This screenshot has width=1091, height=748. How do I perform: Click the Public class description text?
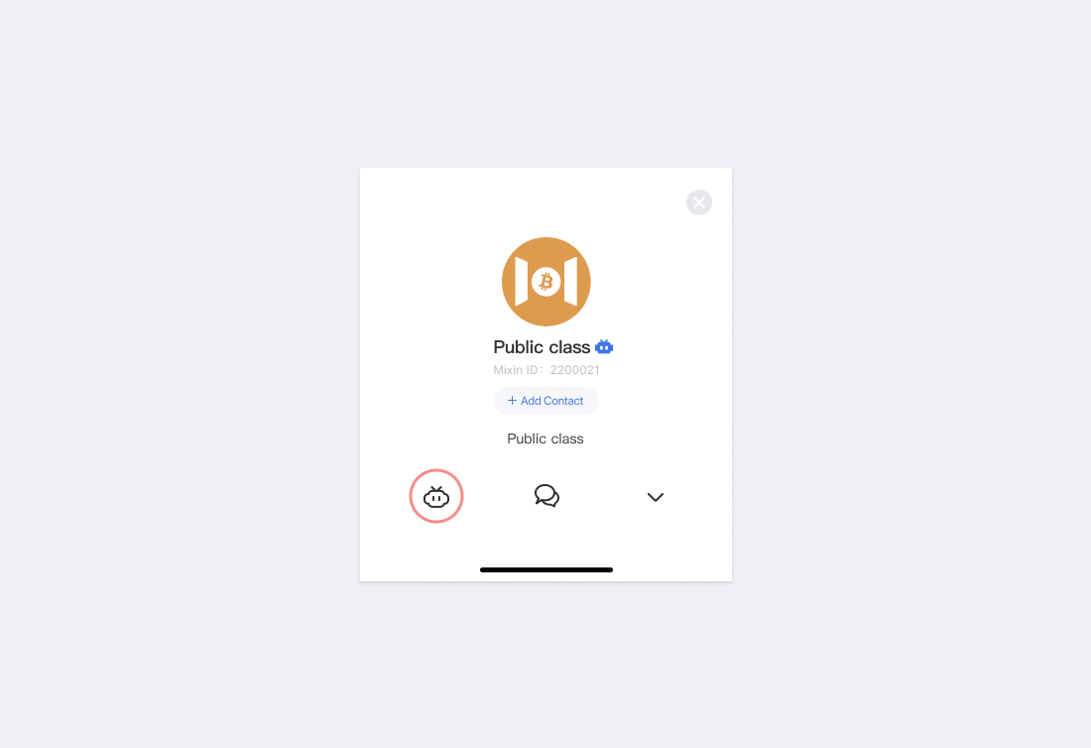tap(545, 439)
